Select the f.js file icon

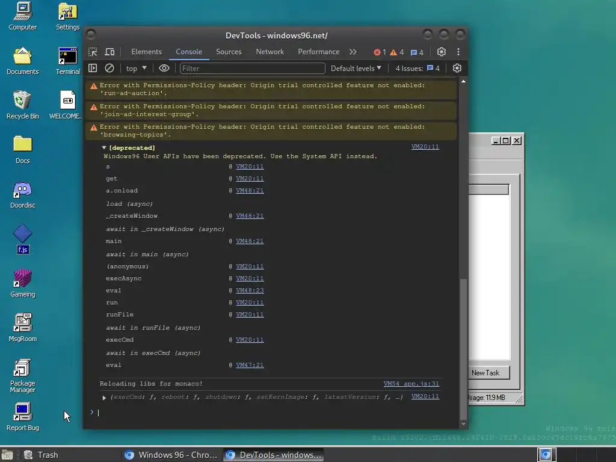coord(22,239)
